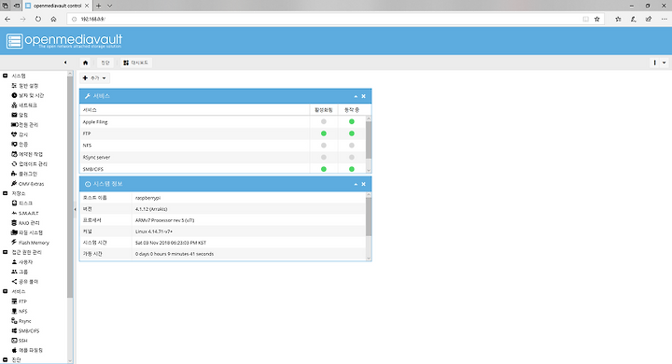672x364 pixels.
Task: Select the SMB/CIFS row in Services table
Action: click(223, 169)
